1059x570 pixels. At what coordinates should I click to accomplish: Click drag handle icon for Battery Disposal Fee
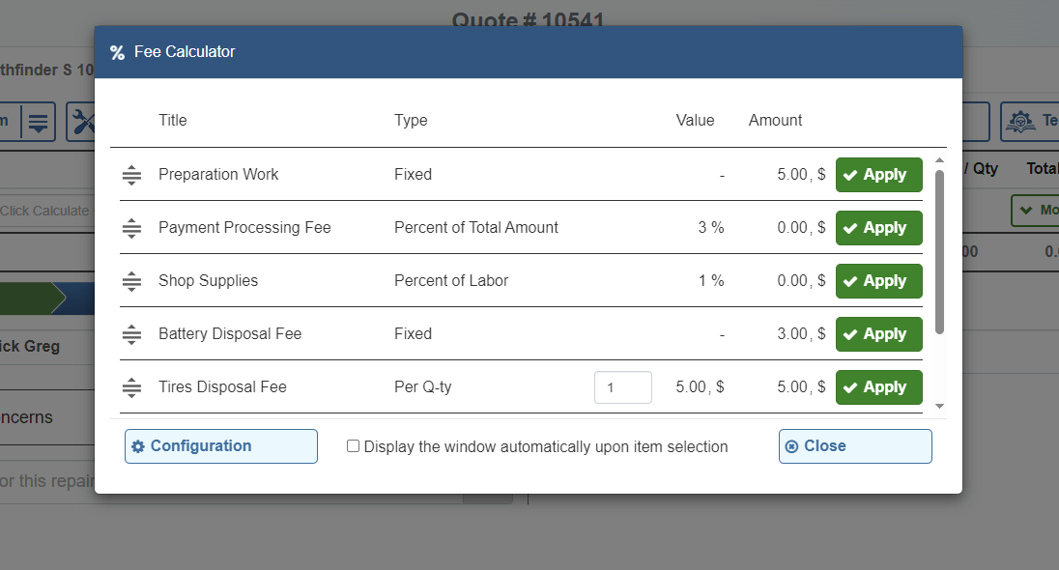[x=131, y=334]
